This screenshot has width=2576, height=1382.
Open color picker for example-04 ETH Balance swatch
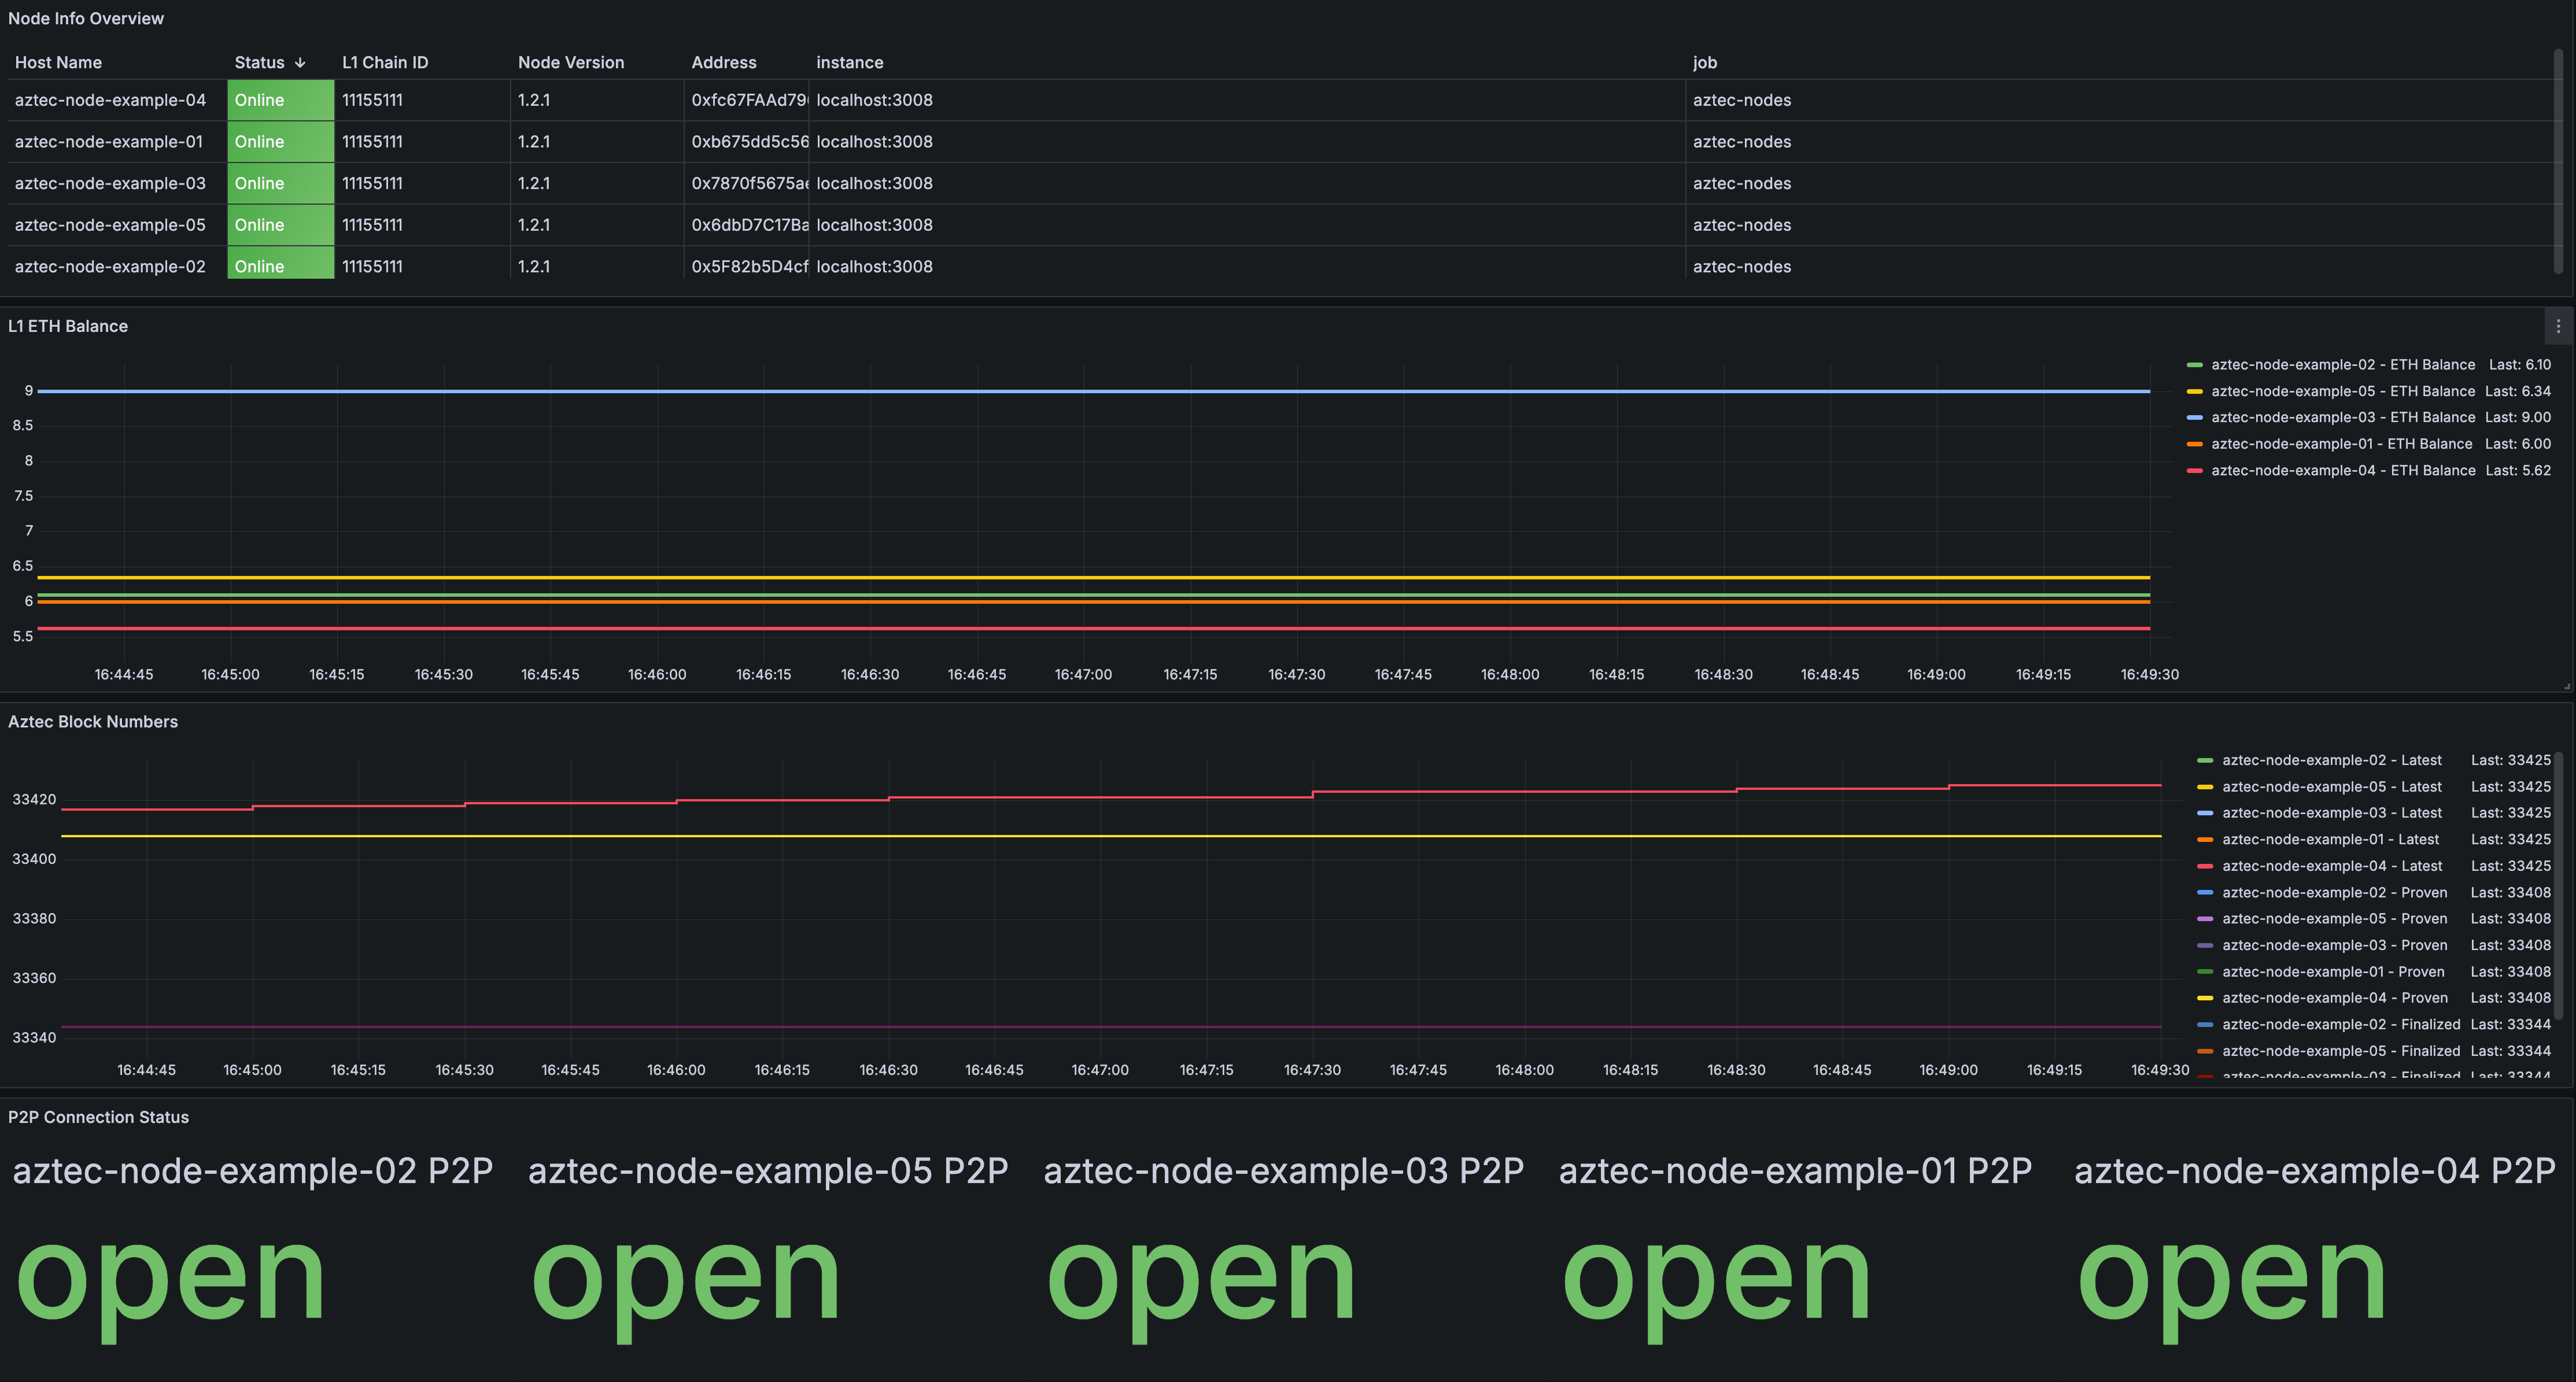[x=2195, y=470]
